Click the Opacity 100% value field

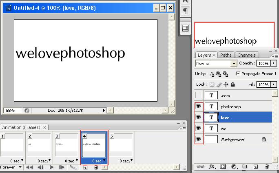[x=263, y=63]
